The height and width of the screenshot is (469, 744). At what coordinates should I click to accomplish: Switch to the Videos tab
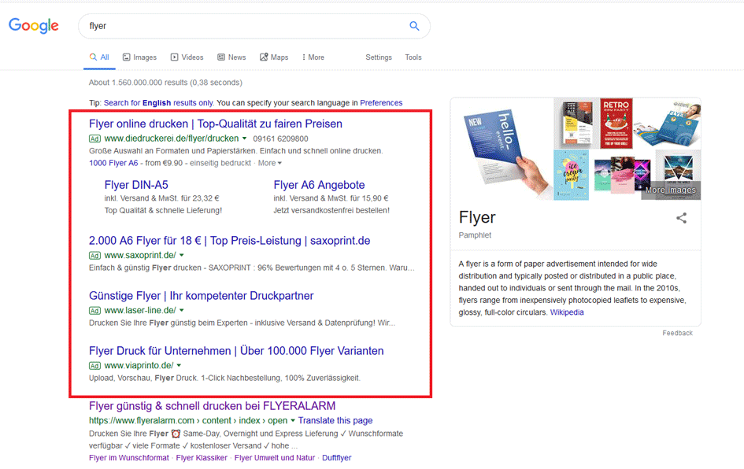point(187,57)
